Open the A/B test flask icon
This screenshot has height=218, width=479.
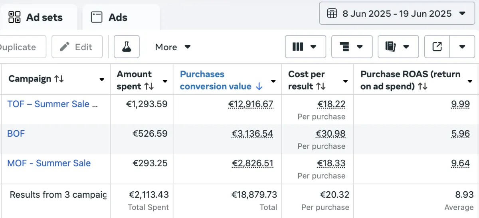pyautogui.click(x=127, y=47)
